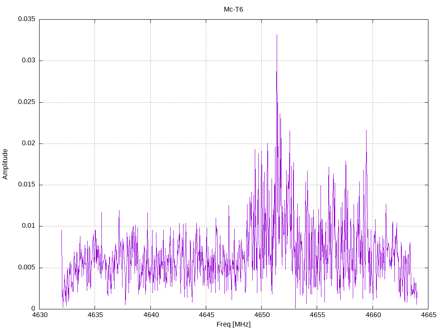Click the 0.035 y-axis tick label
The width and height of the screenshot is (440, 330).
point(26,19)
